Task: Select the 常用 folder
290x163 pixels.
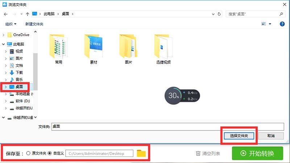Action: pos(58,49)
